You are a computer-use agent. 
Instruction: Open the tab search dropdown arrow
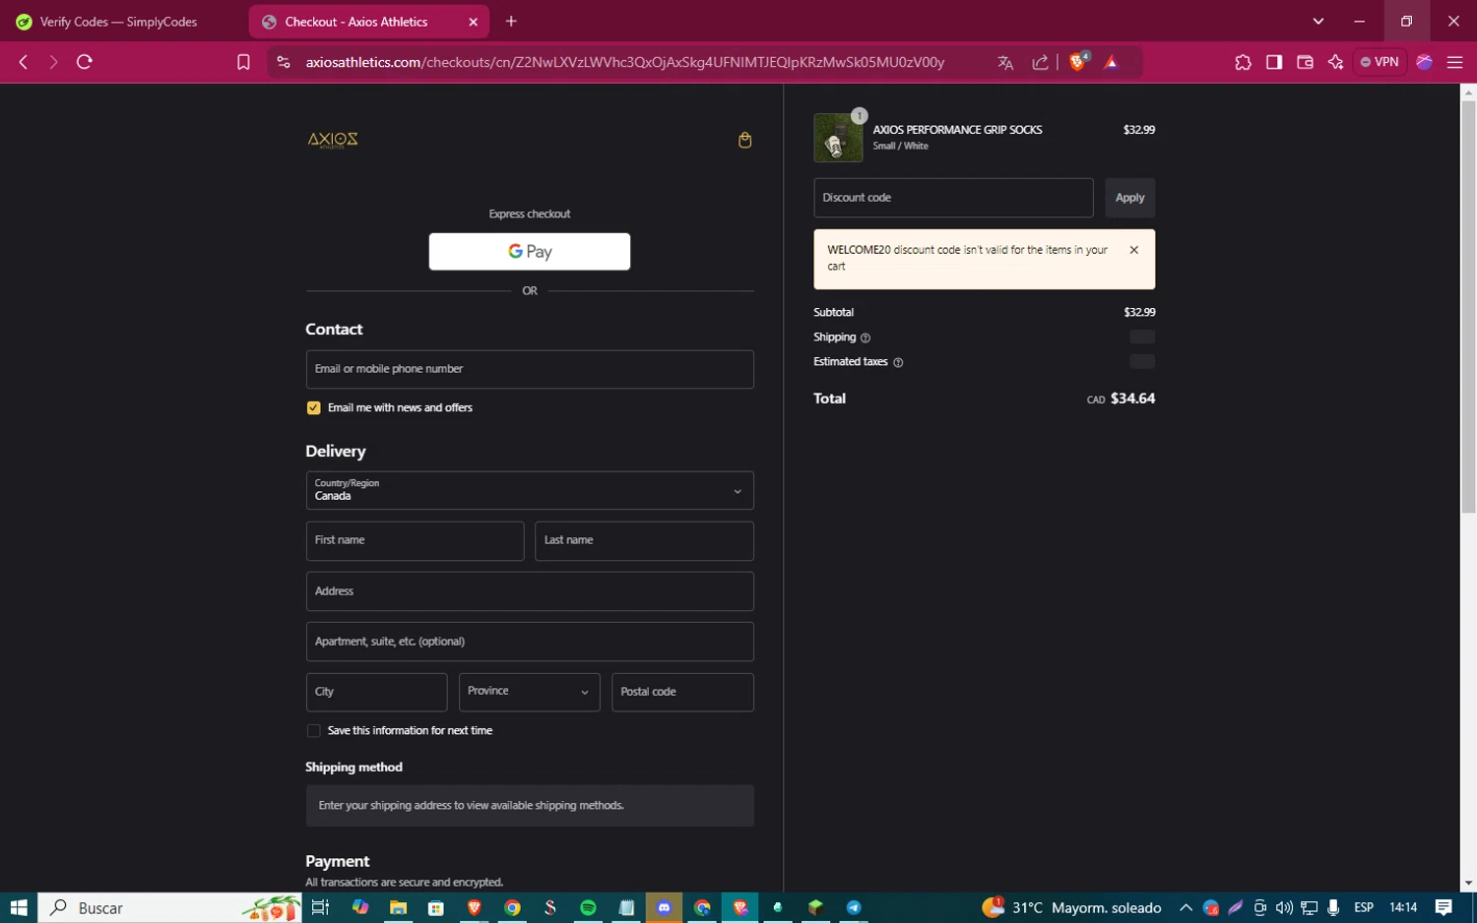pos(1318,22)
